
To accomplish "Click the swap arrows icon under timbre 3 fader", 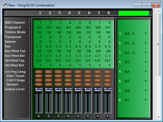I will pos(58,116).
